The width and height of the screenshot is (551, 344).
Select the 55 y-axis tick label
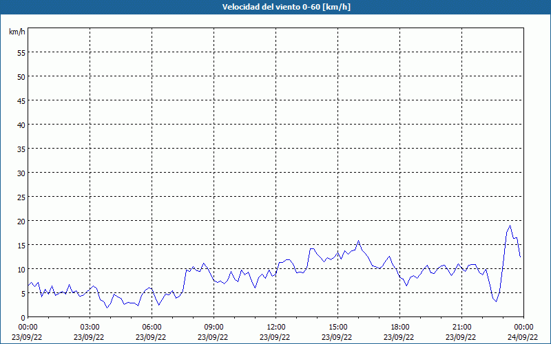pyautogui.click(x=21, y=52)
